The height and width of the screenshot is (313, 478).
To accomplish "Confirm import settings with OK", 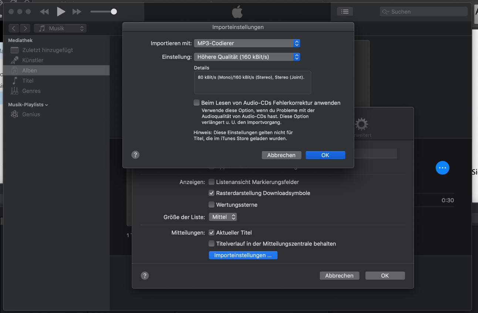I will point(325,155).
